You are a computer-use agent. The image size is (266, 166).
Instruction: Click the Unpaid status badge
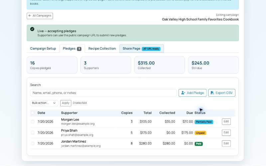200,133
